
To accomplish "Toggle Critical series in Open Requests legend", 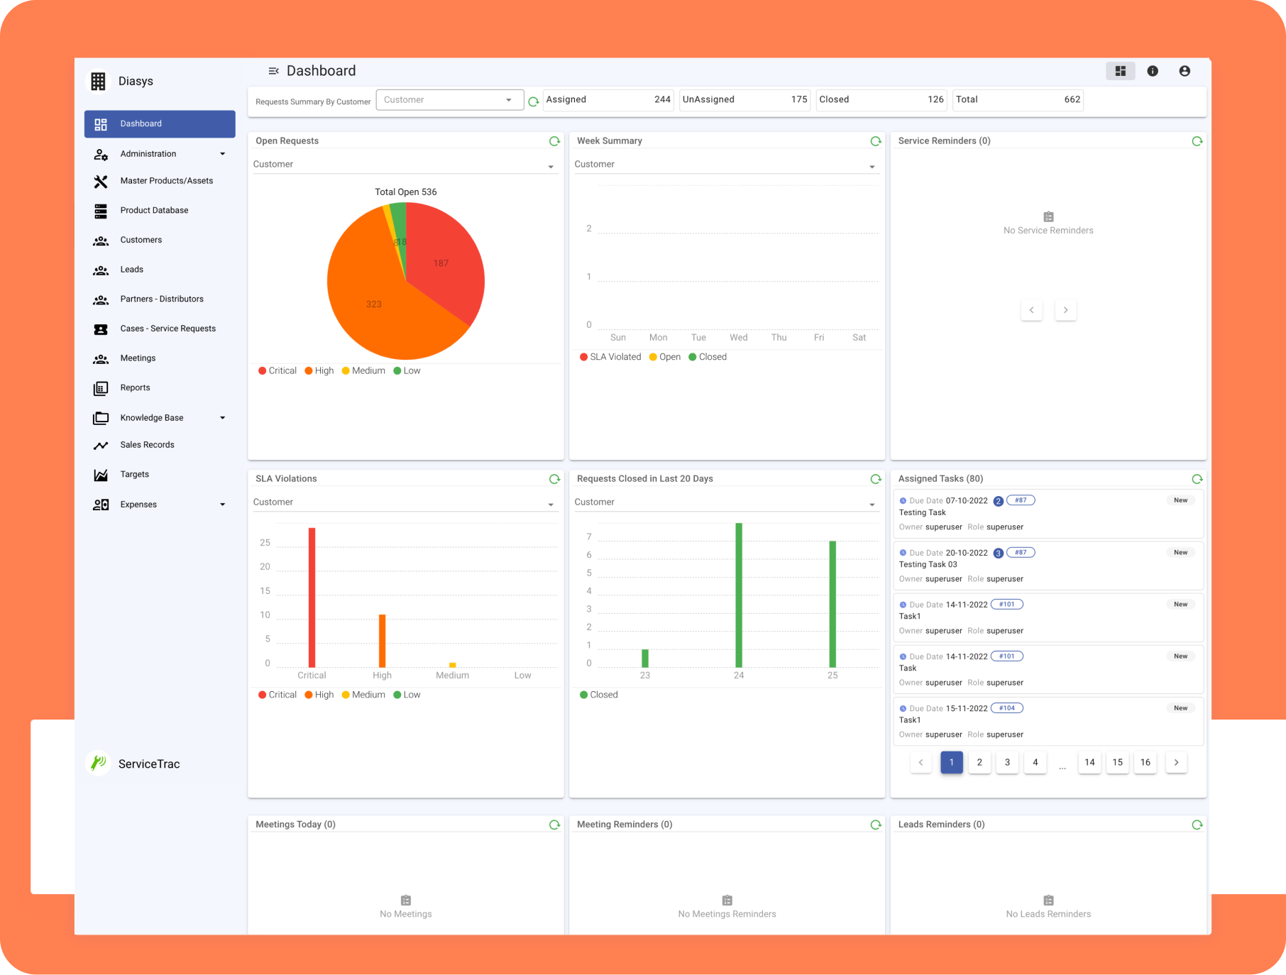I will point(277,370).
